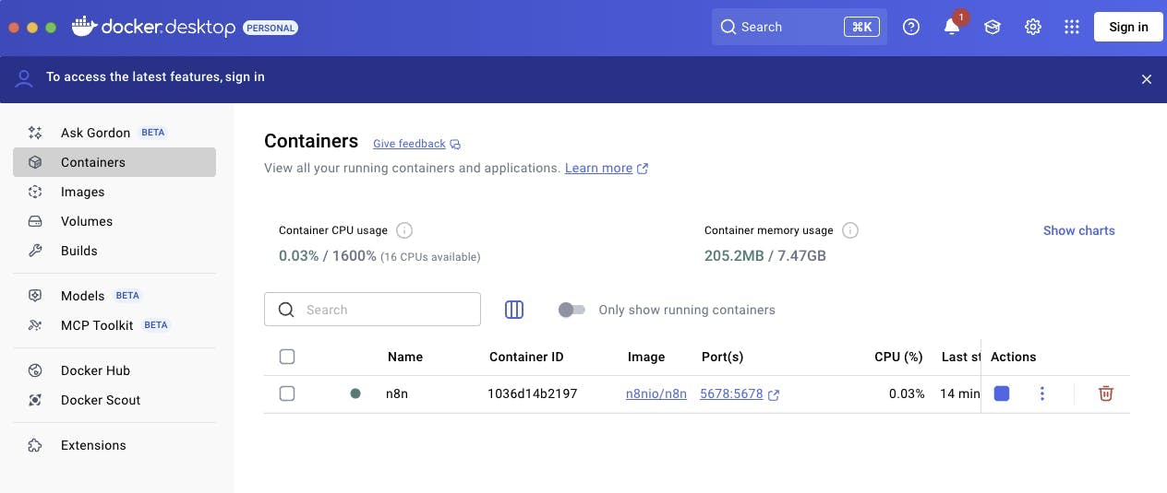Click the Give feedback speech icon
The image size is (1167, 493).
point(455,145)
